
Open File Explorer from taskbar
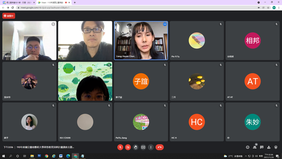(32, 156)
